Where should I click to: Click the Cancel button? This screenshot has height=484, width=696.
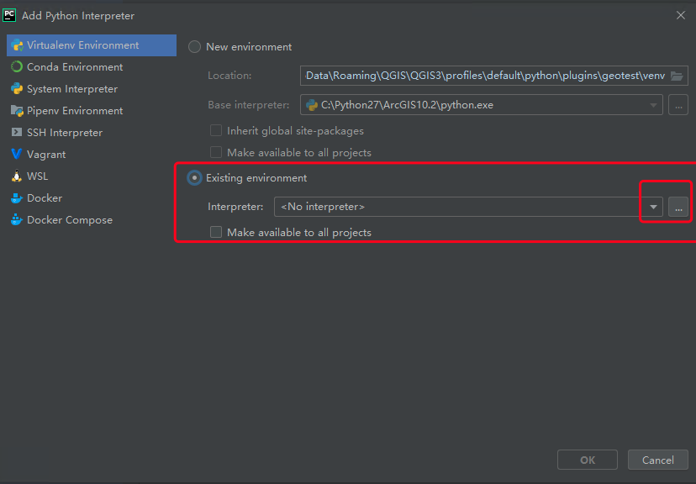click(657, 460)
